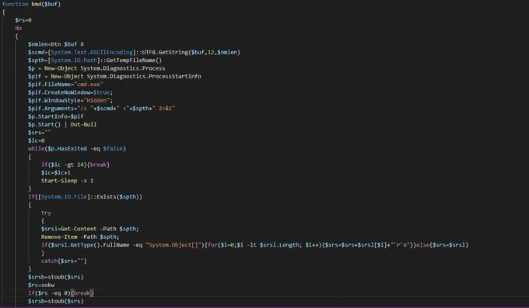Click 'System.Diagnostics.ProcessStartInfo' text
This screenshot has height=308, width=529.
144,76
